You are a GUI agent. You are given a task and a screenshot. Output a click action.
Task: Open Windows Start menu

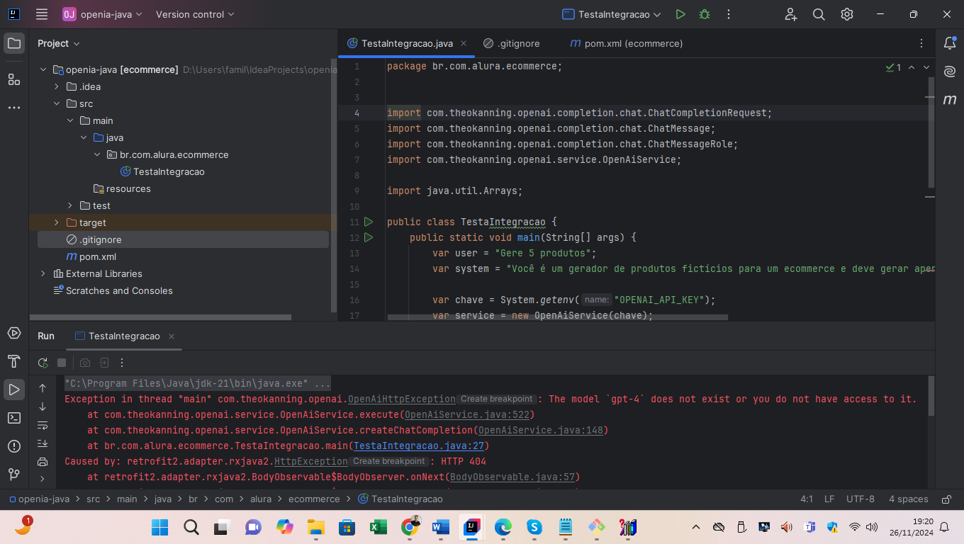pos(160,527)
